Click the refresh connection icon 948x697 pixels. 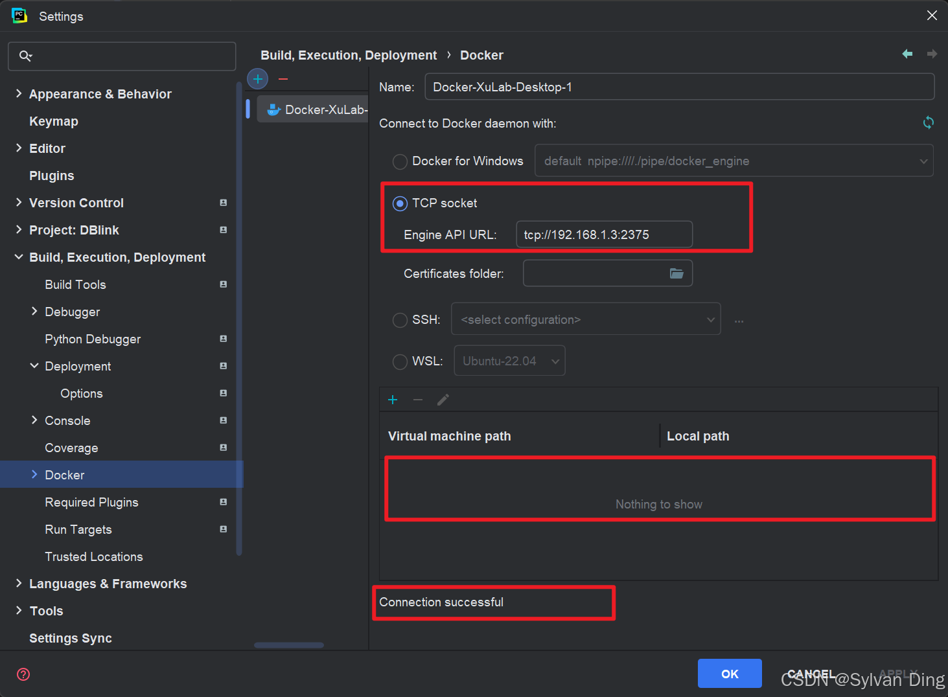tap(928, 122)
